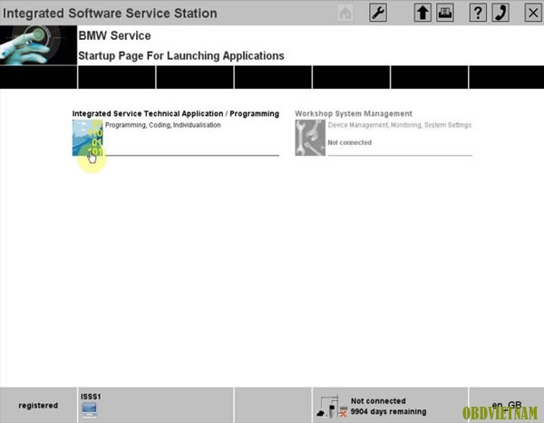Click the en_GB language indicator
The width and height of the screenshot is (544, 423).
pos(507,405)
